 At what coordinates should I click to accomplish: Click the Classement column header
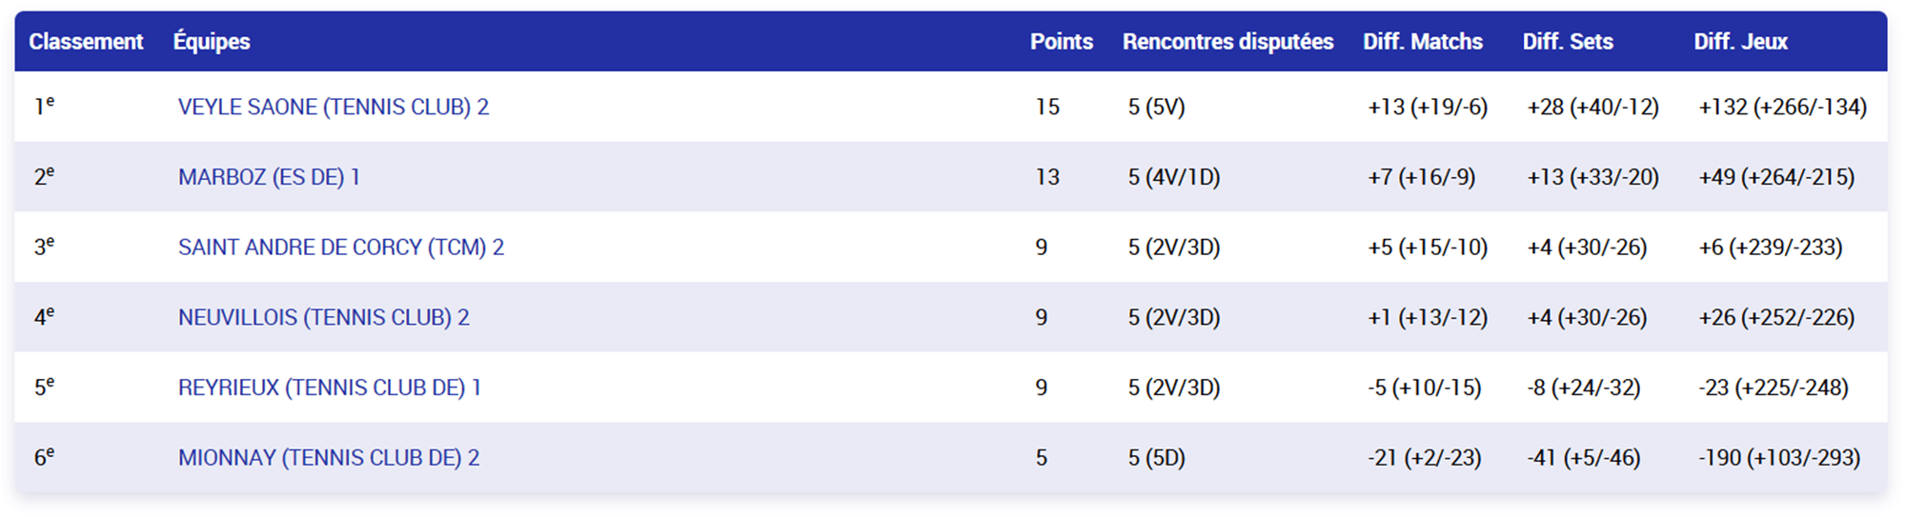[86, 42]
